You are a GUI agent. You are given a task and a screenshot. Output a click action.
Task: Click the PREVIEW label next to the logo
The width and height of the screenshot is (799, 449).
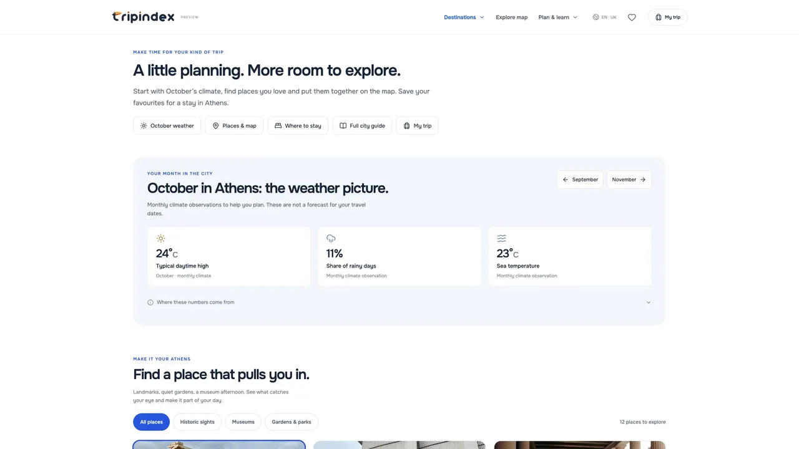coord(190,17)
